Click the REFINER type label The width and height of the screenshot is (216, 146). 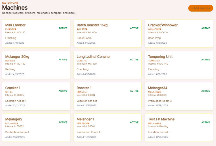[x=10, y=61]
